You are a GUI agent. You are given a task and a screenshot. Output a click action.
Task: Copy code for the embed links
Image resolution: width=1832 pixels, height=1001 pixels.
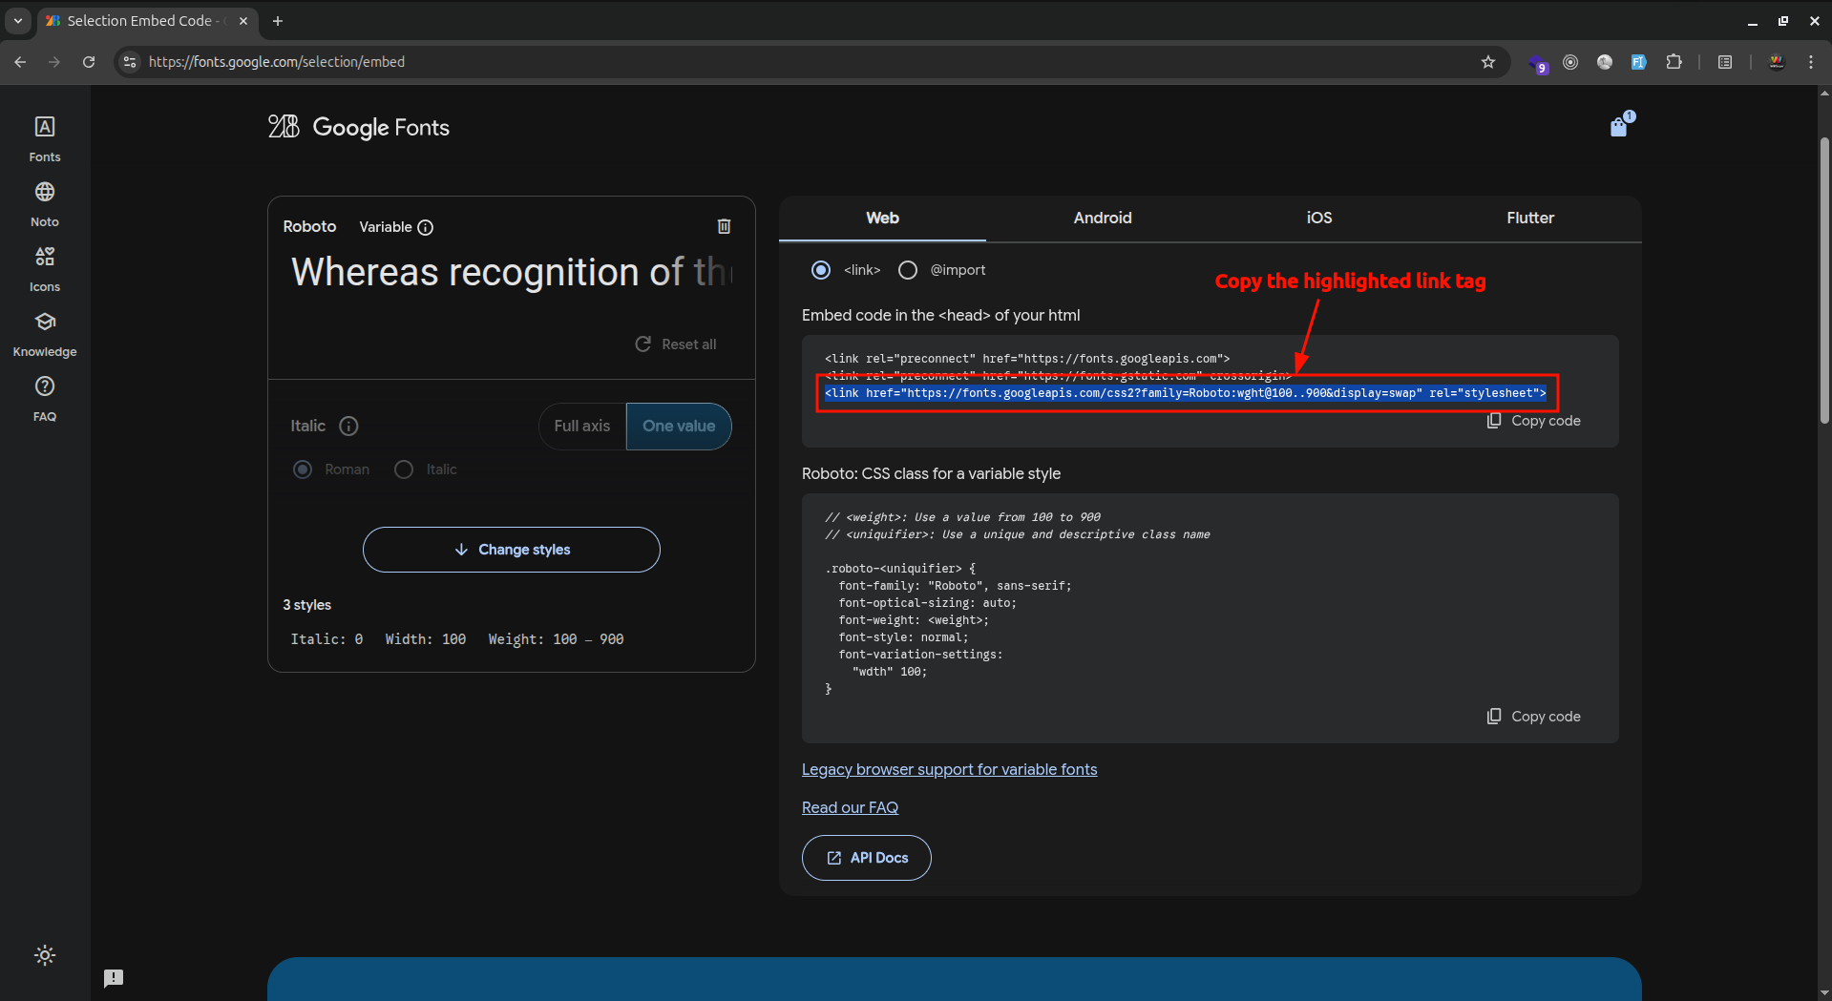pos(1534,421)
